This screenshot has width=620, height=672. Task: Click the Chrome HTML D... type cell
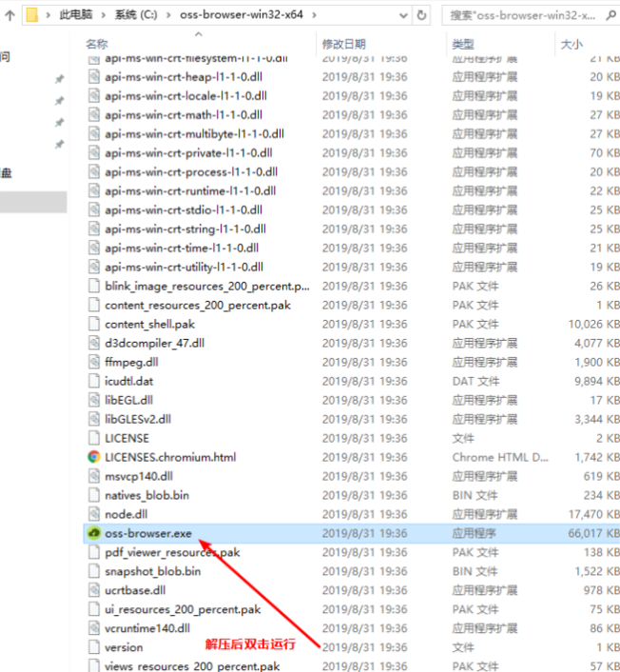coord(500,457)
